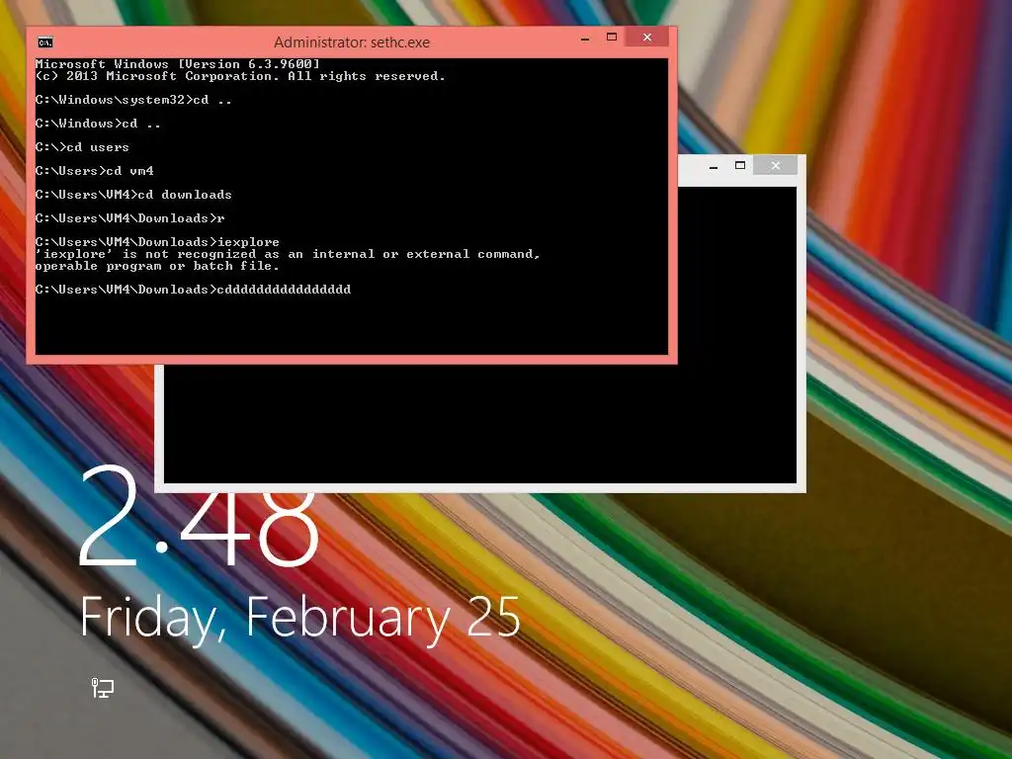Click the "C:\Windows>cd .." line
1012x759 pixels.
[98, 124]
